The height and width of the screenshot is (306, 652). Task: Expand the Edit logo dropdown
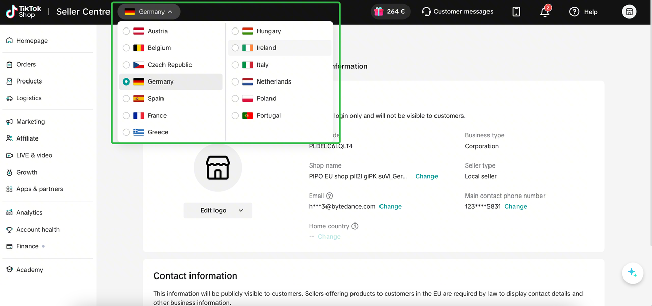(x=218, y=210)
